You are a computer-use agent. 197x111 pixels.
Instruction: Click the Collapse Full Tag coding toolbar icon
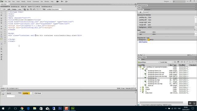pos(1,18)
